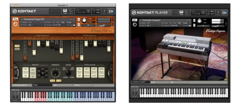Open the gear options icon of Transistor Compact
The image size is (237, 110).
pyautogui.click(x=135, y=20)
